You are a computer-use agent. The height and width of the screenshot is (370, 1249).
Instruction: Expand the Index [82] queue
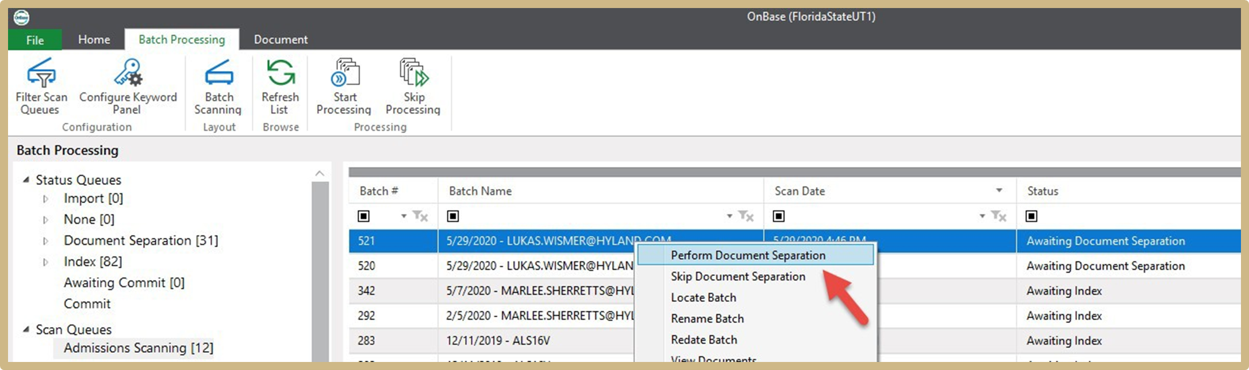click(45, 262)
